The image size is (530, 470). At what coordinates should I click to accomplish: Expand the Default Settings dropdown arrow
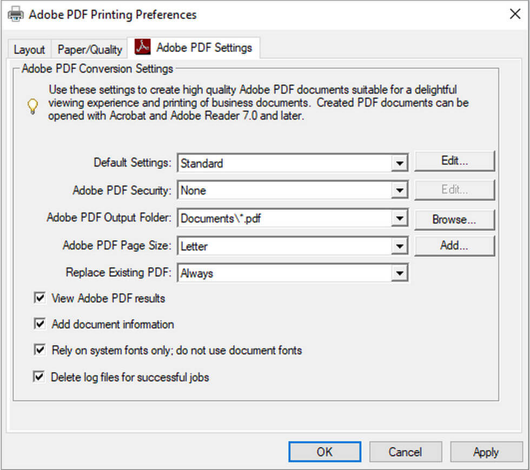pos(400,163)
